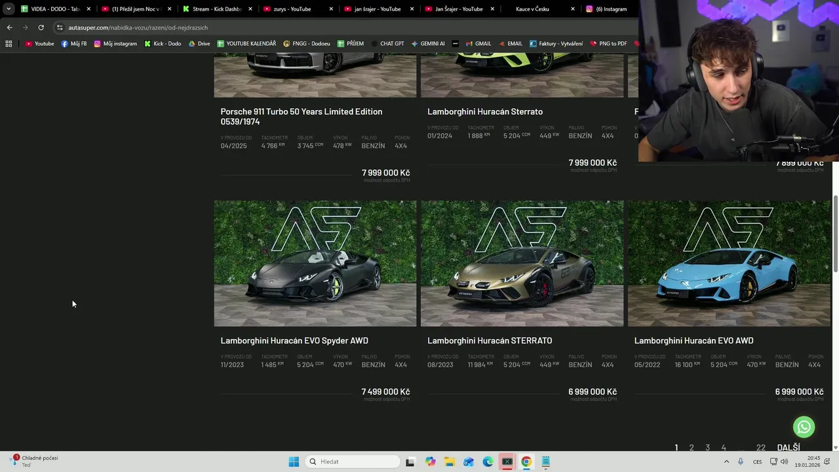Open the GEMINI AI bookmark
The width and height of the screenshot is (839, 472).
pyautogui.click(x=428, y=44)
